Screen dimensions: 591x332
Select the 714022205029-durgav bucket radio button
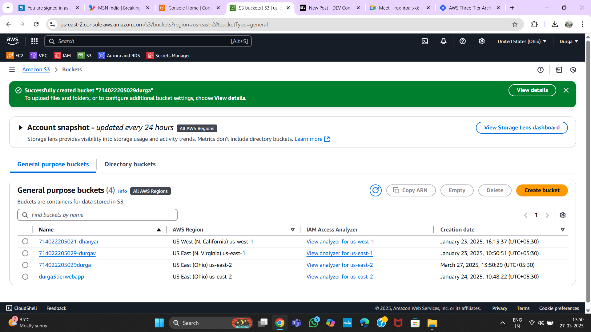[x=25, y=253]
